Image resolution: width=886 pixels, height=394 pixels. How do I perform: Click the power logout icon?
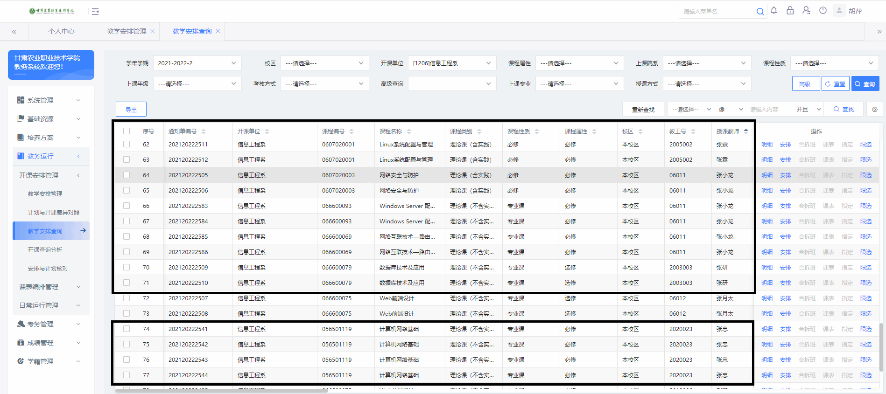click(823, 11)
